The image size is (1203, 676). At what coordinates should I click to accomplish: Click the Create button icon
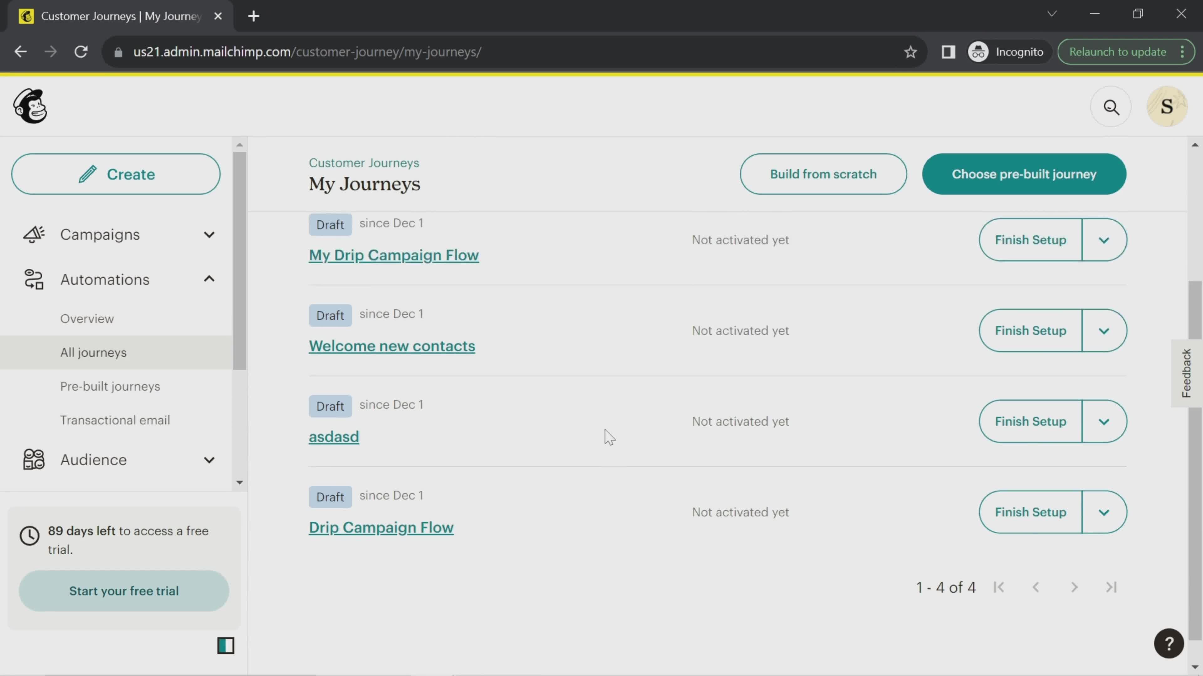[88, 173]
